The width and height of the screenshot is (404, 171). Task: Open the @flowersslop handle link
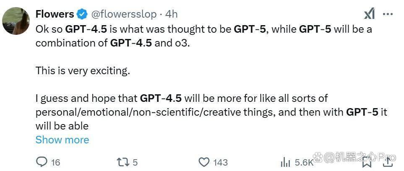(x=124, y=15)
